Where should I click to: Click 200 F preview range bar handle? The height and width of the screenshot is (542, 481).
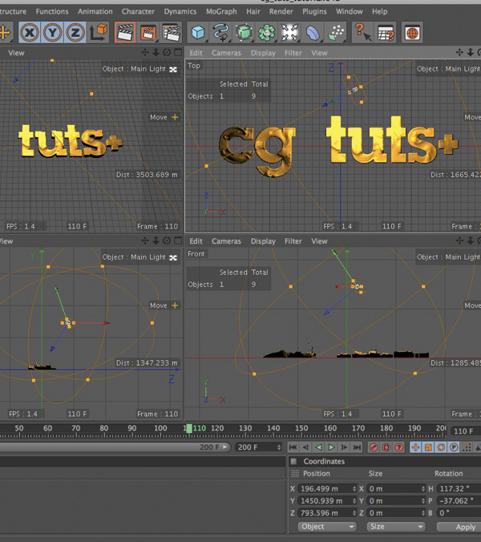tap(225, 447)
